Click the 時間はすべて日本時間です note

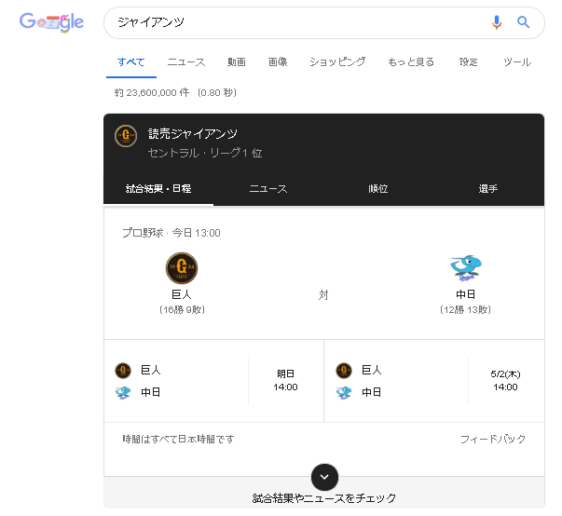click(x=178, y=439)
